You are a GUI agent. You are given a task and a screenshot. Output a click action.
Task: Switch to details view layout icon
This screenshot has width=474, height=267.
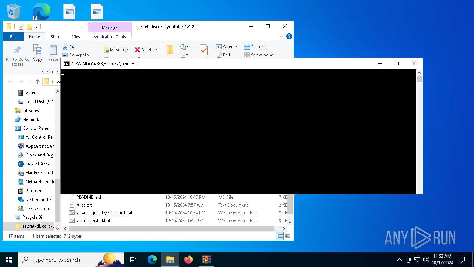(x=280, y=236)
